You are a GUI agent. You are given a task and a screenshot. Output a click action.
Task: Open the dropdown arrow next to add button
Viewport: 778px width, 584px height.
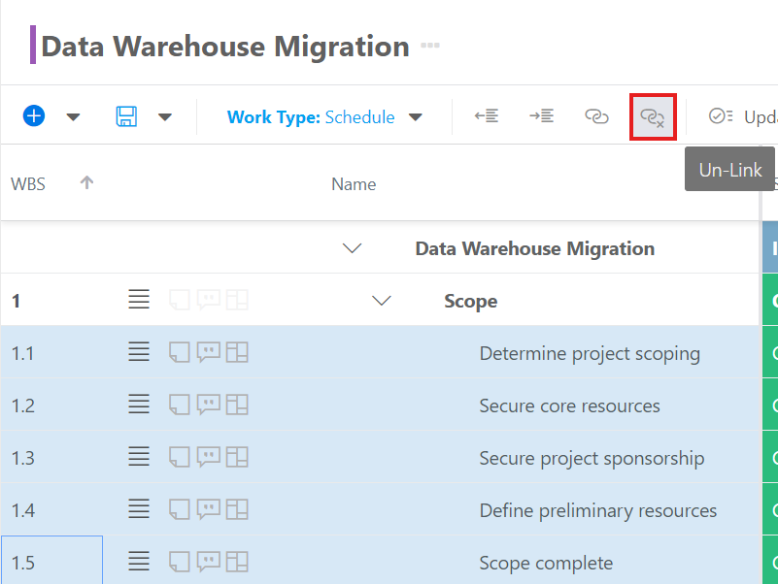click(x=73, y=117)
